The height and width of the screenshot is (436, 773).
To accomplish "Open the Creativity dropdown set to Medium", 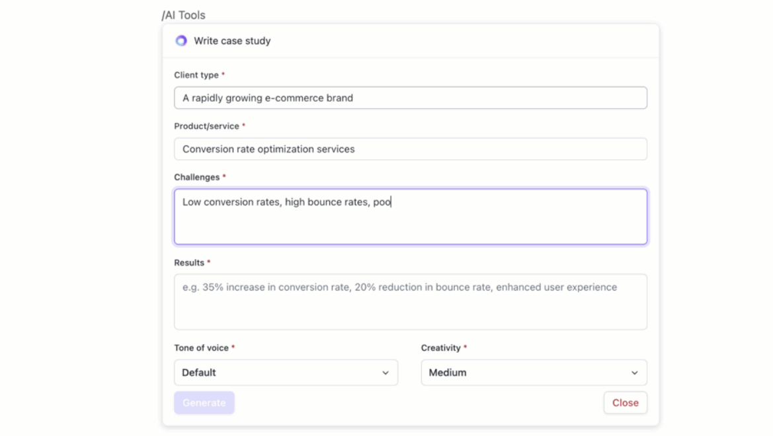I will (534, 373).
